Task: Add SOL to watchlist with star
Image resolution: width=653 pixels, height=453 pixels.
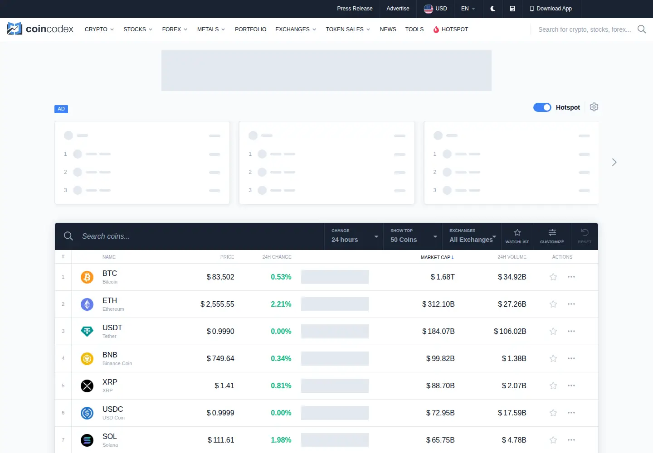Action: [x=553, y=440]
